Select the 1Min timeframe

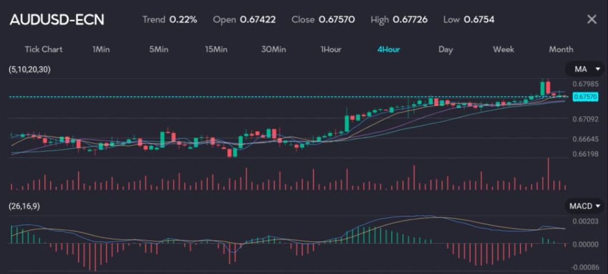pyautogui.click(x=101, y=49)
